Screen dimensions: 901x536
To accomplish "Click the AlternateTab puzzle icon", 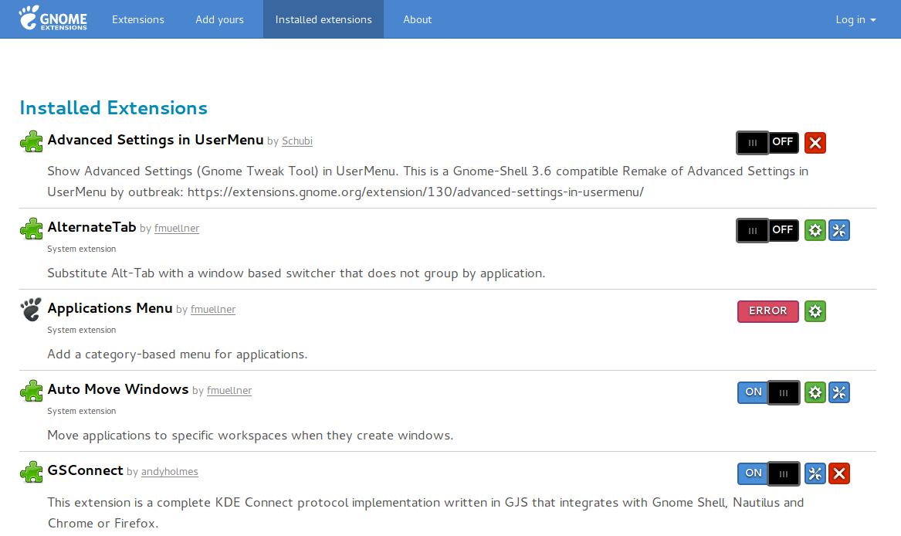I will (x=32, y=229).
